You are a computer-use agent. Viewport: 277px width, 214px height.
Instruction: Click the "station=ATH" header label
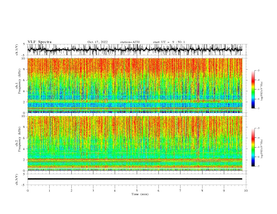[x=130, y=42]
